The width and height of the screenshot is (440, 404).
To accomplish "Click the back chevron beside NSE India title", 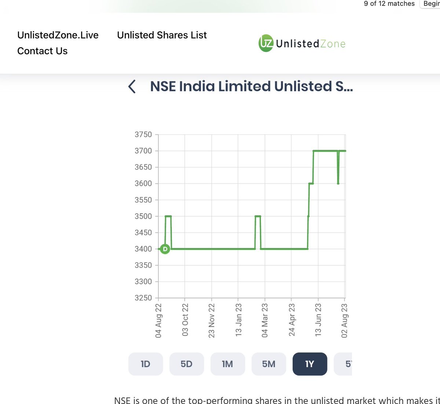I will (132, 86).
